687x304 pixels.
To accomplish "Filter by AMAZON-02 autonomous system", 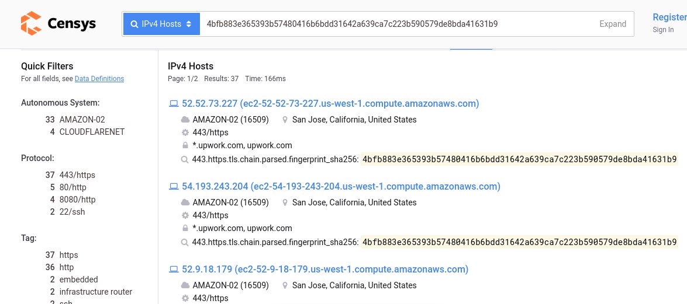I will 82,120.
